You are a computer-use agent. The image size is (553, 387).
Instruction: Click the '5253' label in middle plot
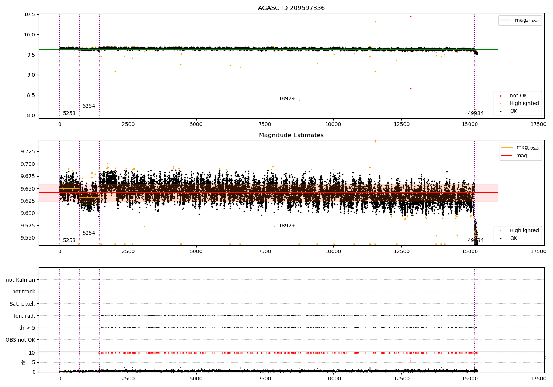[x=69, y=241]
